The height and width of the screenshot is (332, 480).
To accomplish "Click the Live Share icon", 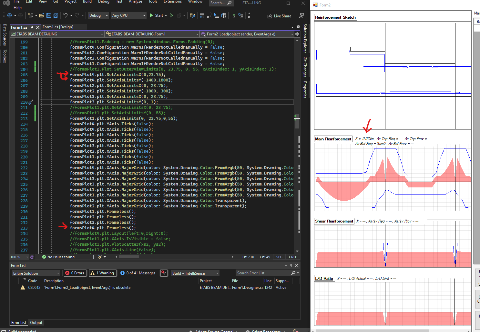I will pyautogui.click(x=280, y=16).
